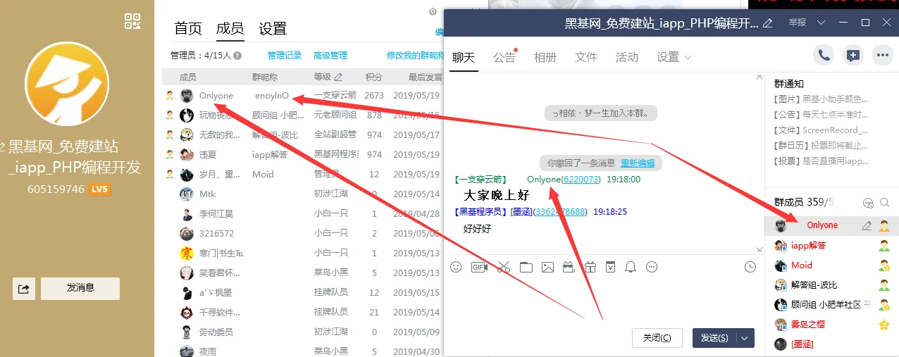
Task: Click the gold star icon beside 雾岛之樱
Action: (x=884, y=325)
